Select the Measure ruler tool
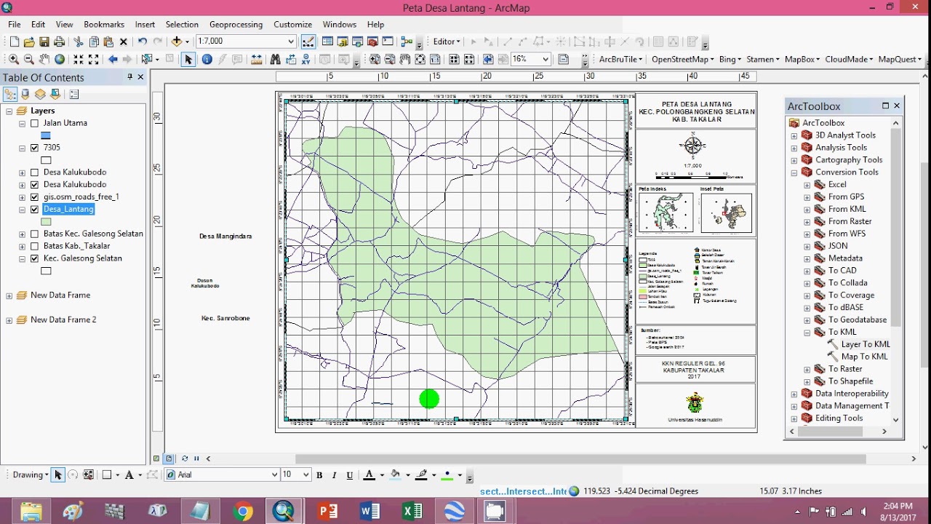Viewport: 931px width, 524px height. click(x=256, y=60)
